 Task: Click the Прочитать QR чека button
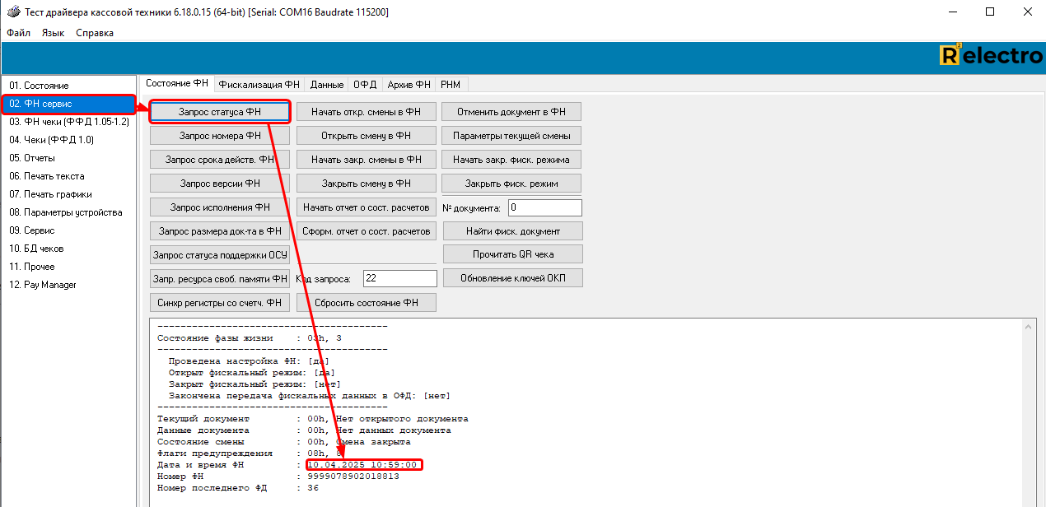pos(513,254)
